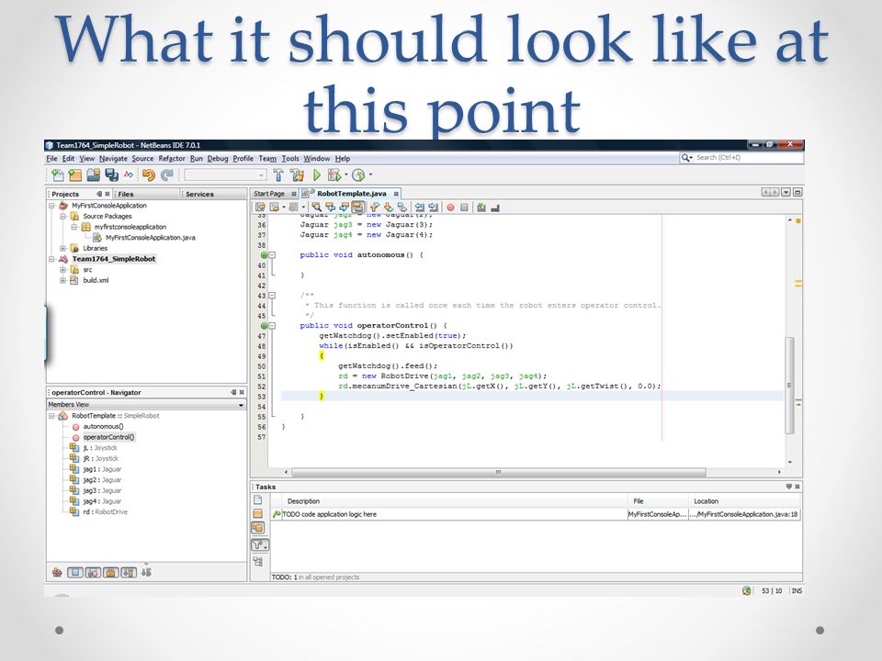Click the red Start Macro Recording icon
Screen dimensions: 882x661
pos(450,207)
